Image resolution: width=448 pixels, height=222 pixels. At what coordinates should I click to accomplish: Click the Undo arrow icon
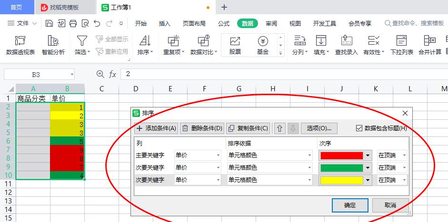(97, 23)
